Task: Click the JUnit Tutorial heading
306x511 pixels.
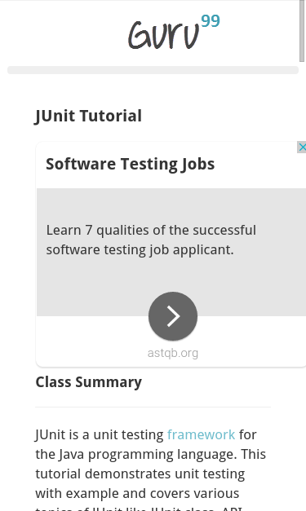Action: tap(88, 116)
